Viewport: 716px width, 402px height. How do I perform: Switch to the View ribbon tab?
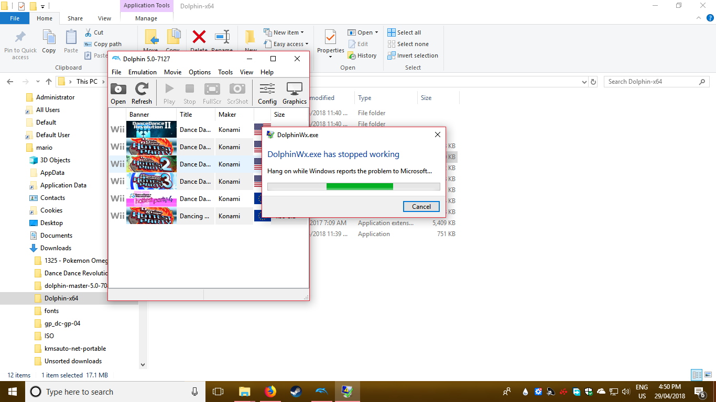pyautogui.click(x=104, y=18)
